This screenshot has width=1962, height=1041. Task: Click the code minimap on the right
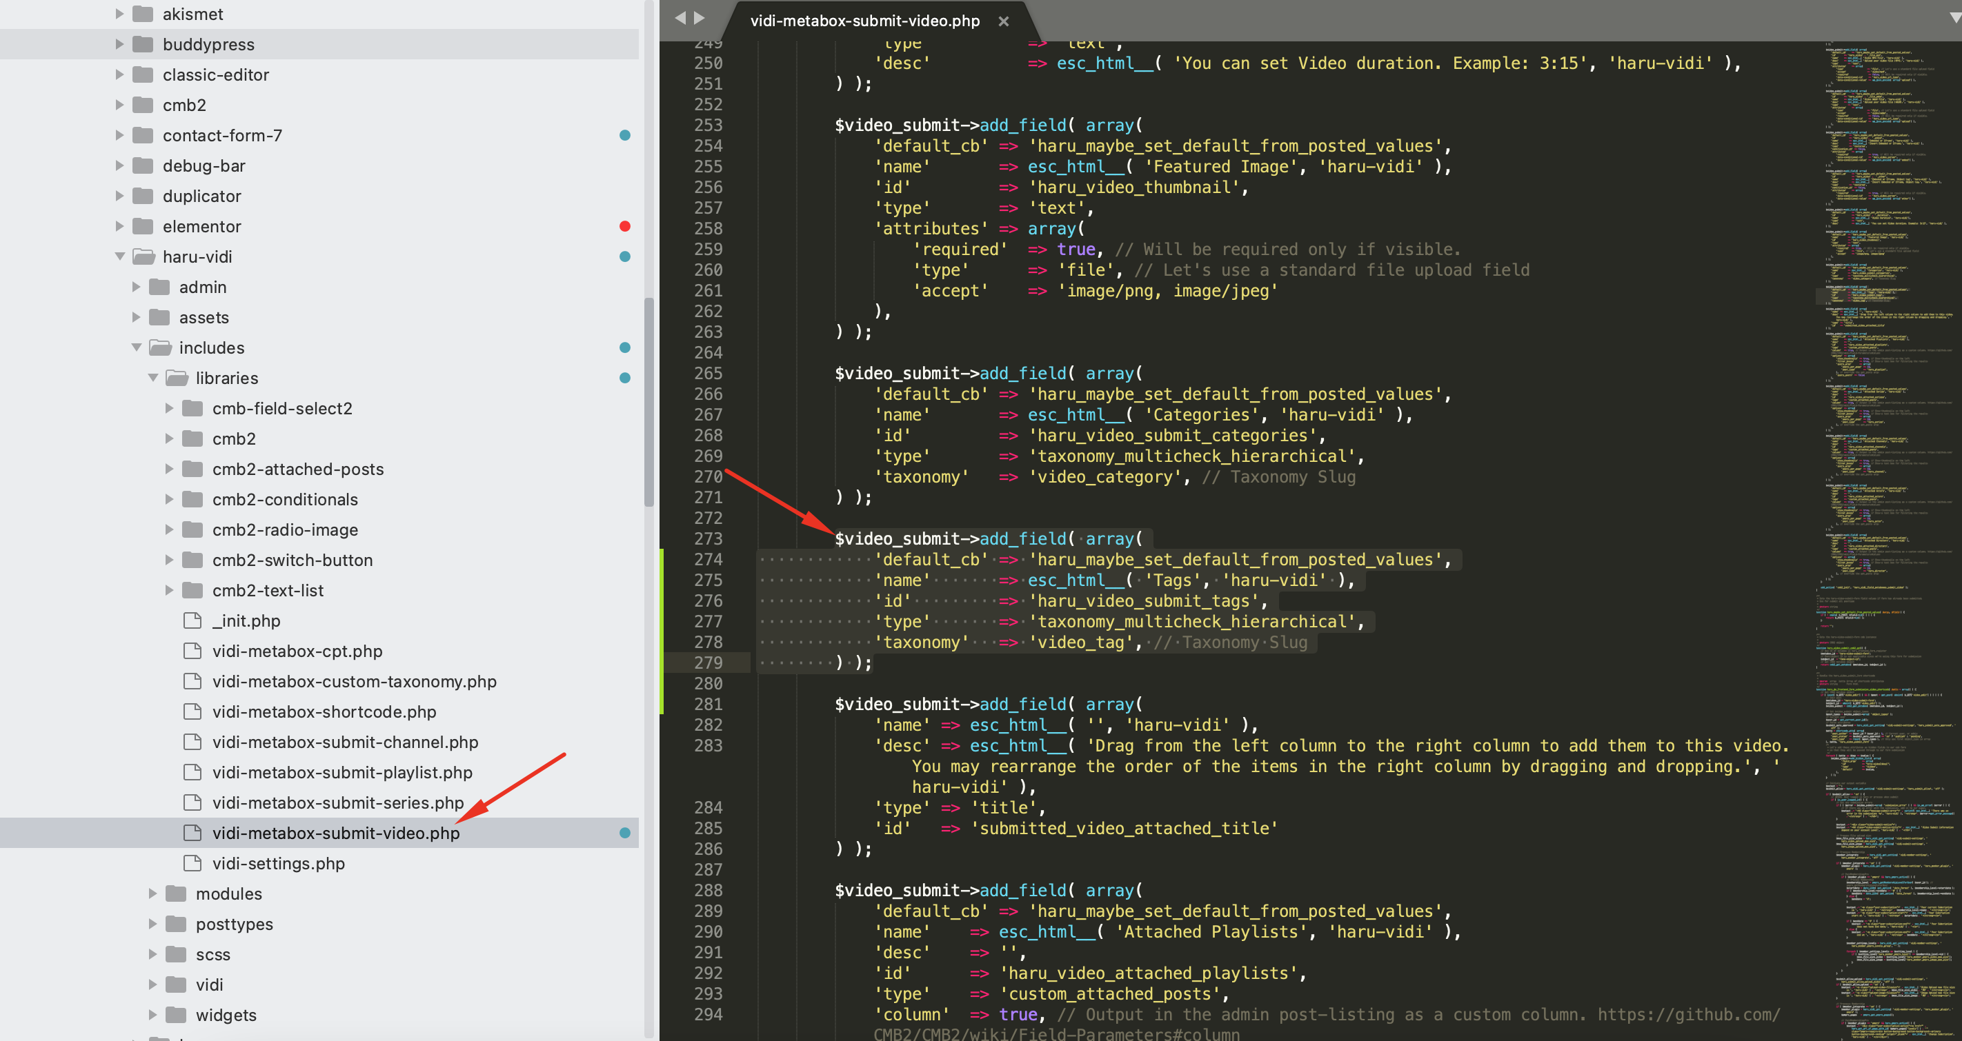[x=1889, y=540]
